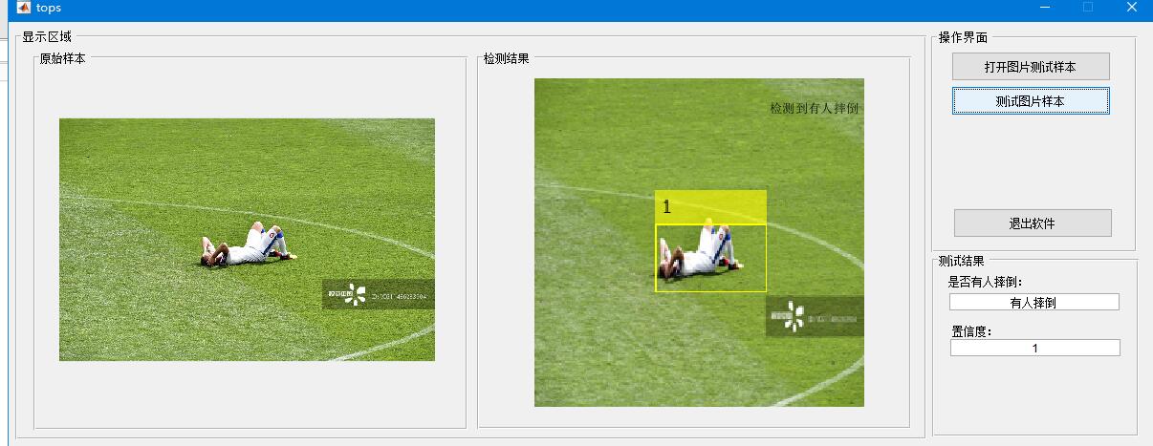Click the 操作界面 panel heading
The height and width of the screenshot is (446, 1153).
[963, 37]
